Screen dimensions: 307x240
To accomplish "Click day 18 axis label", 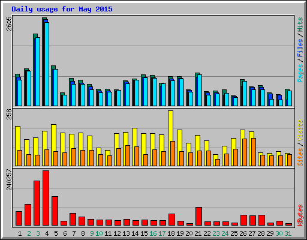I will coord(171,233).
